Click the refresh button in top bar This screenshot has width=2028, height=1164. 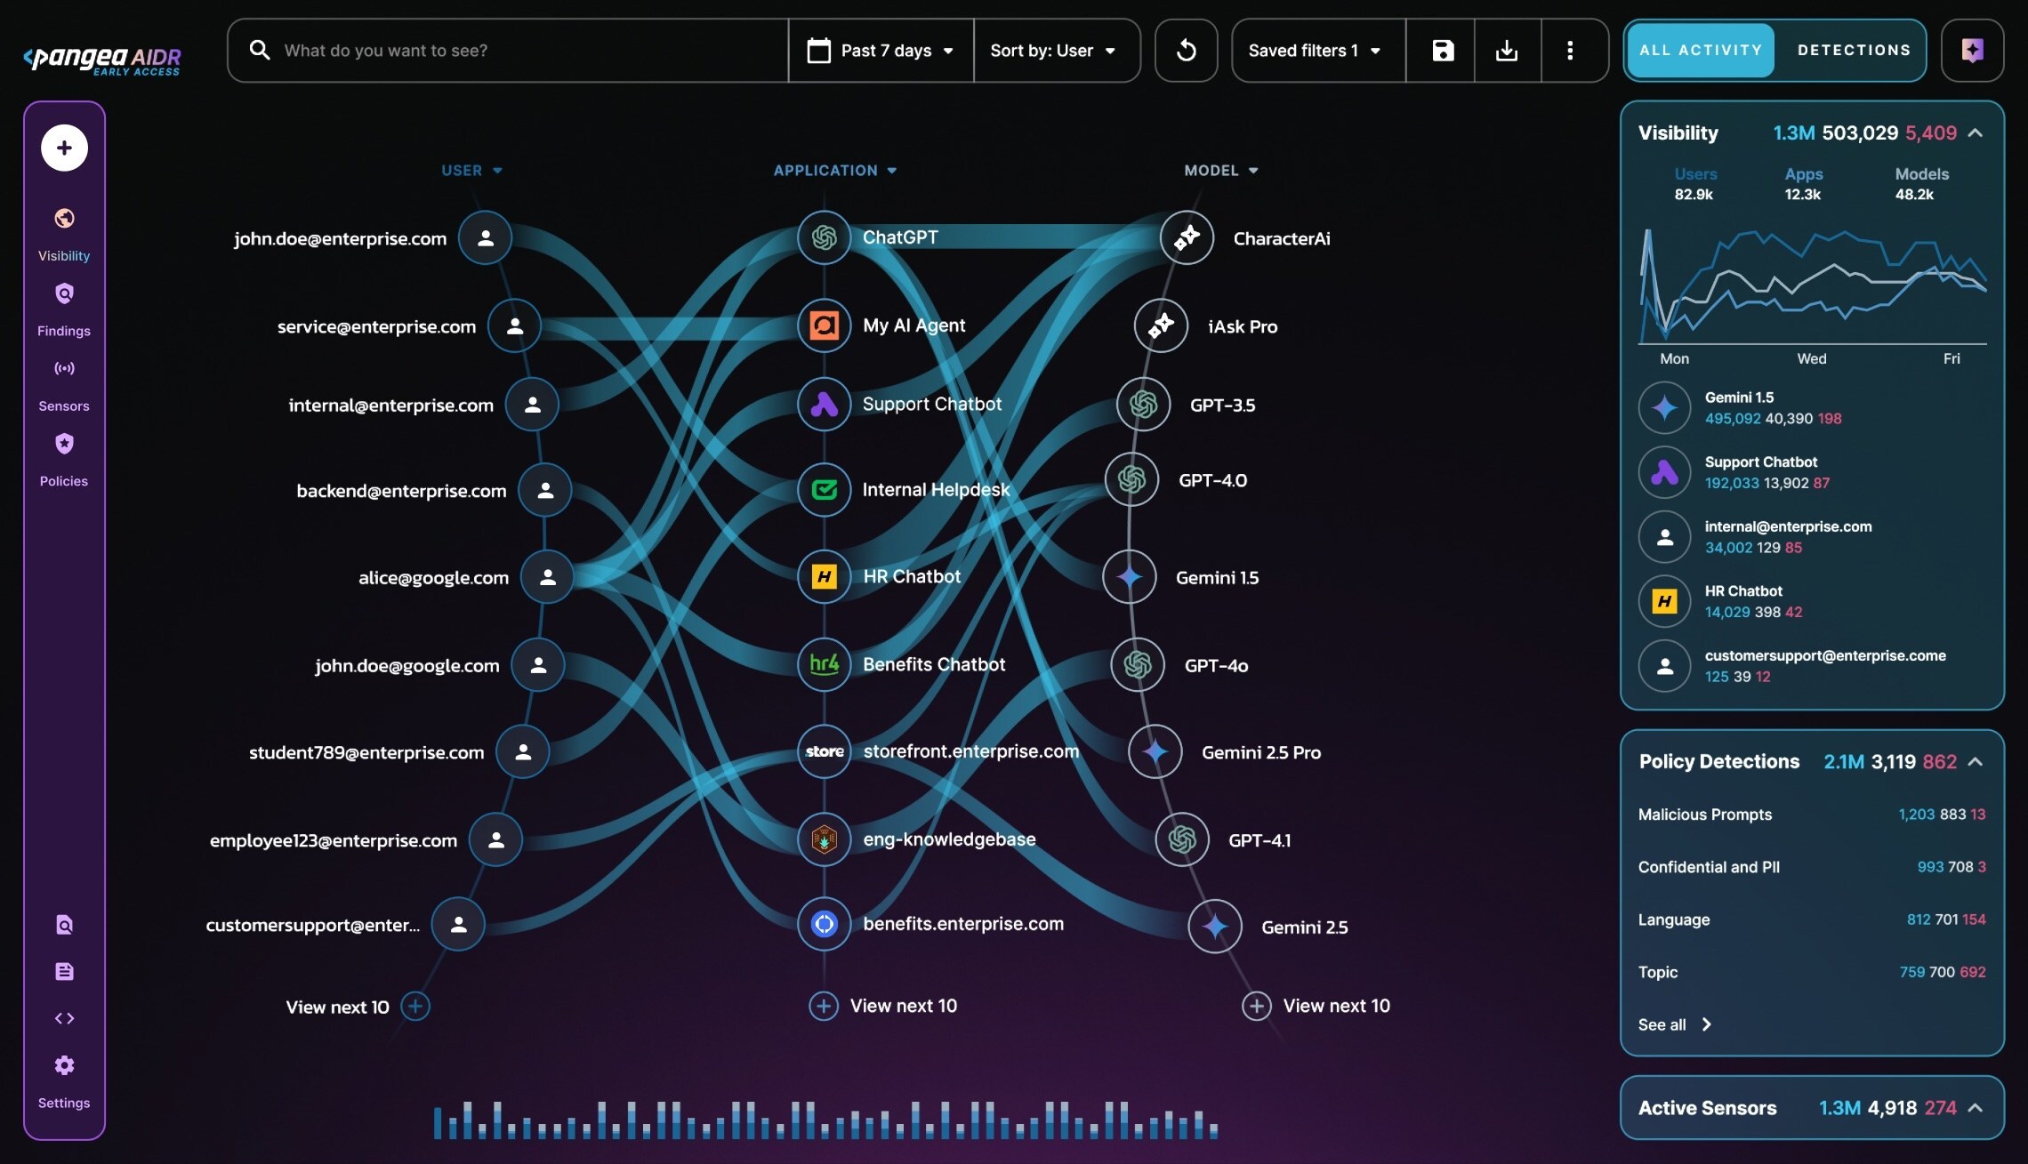pyautogui.click(x=1186, y=51)
